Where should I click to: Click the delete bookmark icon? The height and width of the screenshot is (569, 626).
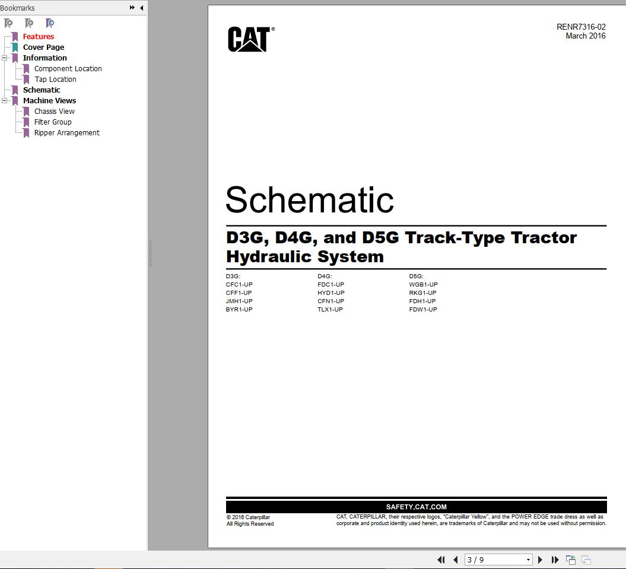(x=8, y=23)
